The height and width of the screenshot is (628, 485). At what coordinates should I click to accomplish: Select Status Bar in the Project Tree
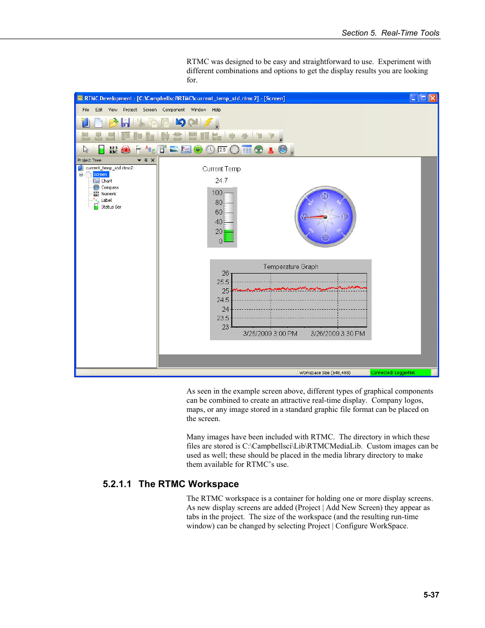(111, 207)
